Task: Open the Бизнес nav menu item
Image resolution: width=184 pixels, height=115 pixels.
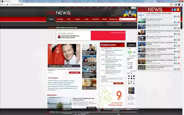Action: (x=77, y=19)
